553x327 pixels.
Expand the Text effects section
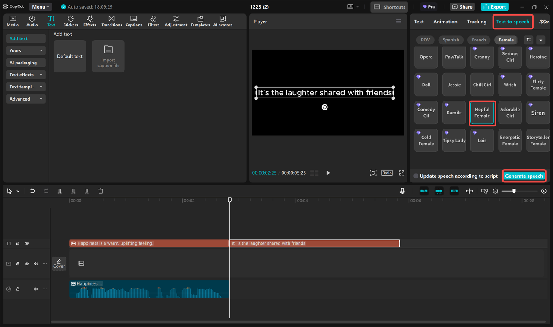click(26, 75)
